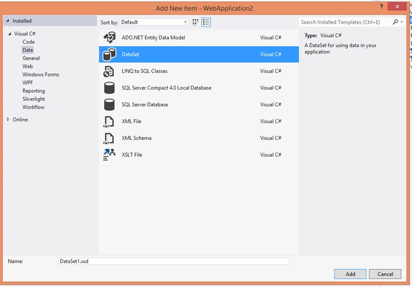
Task: Select the XML File text
Action: tap(131, 121)
